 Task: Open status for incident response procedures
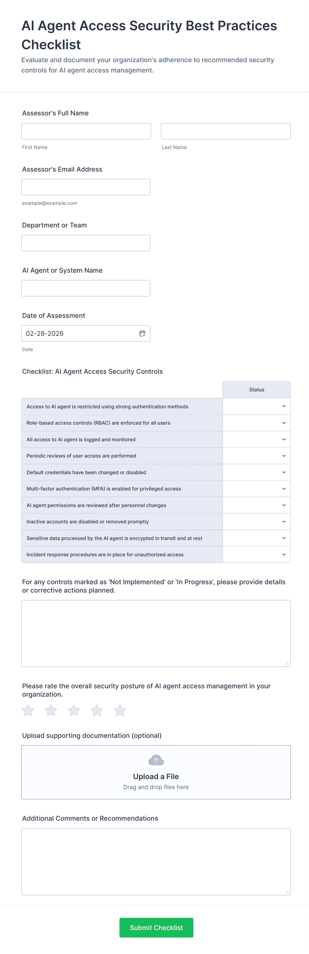pyautogui.click(x=257, y=554)
